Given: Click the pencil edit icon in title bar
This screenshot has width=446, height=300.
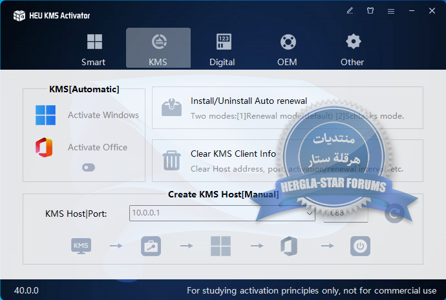Looking at the screenshot, I should pos(350,11).
